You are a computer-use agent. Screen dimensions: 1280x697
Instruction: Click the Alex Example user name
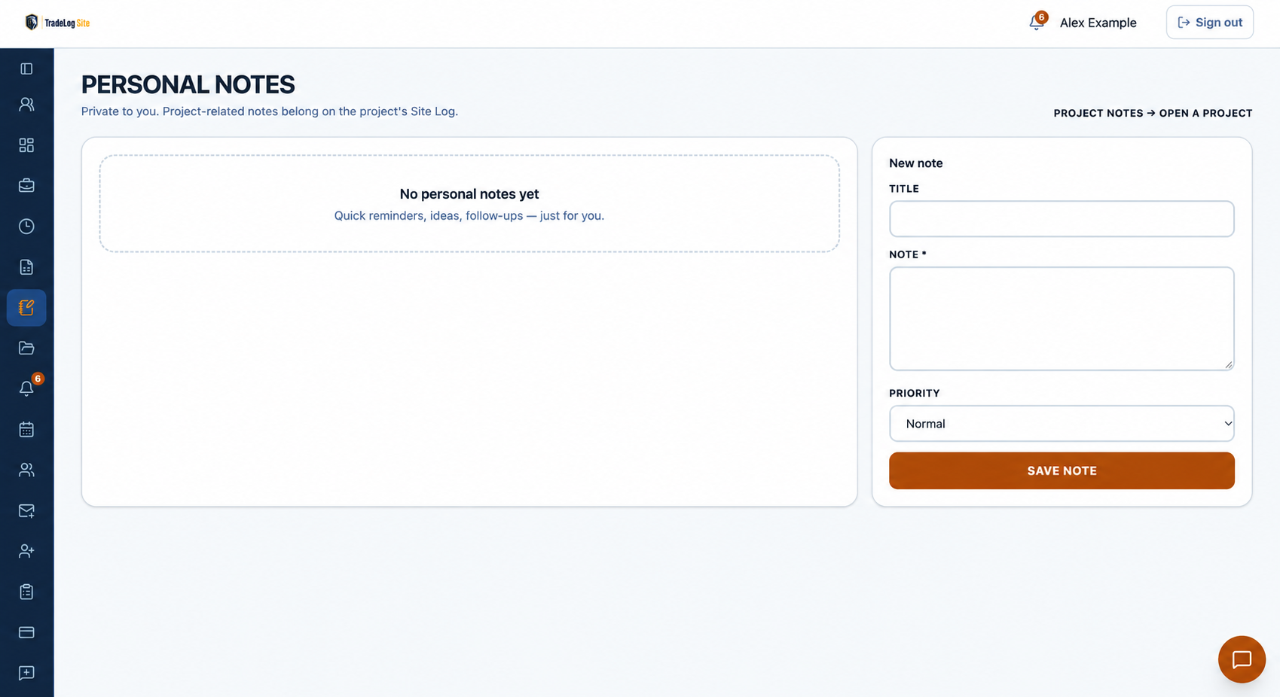(x=1098, y=23)
